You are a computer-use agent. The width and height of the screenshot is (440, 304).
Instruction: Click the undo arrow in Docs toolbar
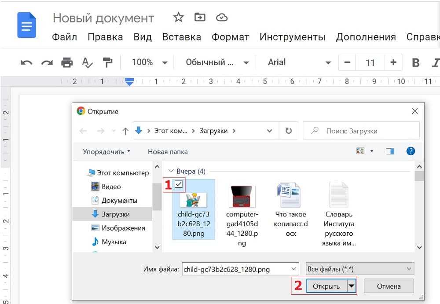pos(26,62)
